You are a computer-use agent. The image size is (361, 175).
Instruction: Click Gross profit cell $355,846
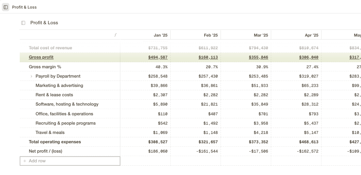point(258,57)
